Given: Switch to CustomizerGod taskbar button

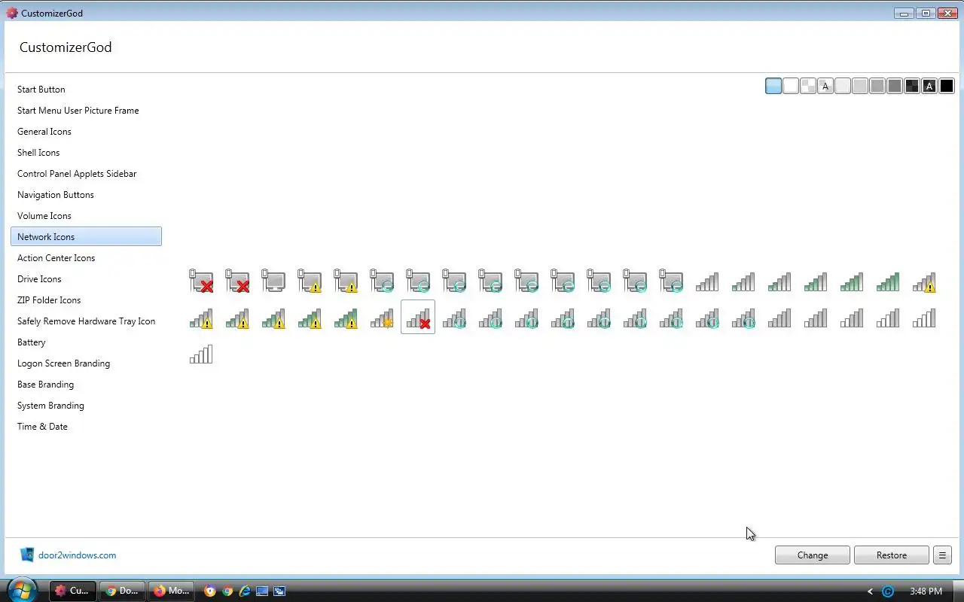Looking at the screenshot, I should (x=73, y=591).
